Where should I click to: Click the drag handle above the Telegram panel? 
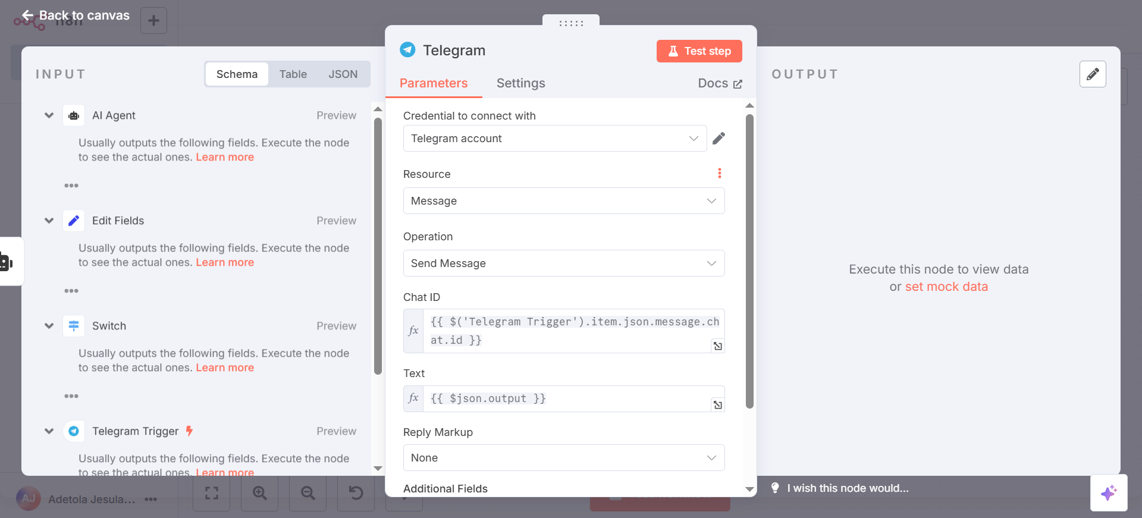571,23
